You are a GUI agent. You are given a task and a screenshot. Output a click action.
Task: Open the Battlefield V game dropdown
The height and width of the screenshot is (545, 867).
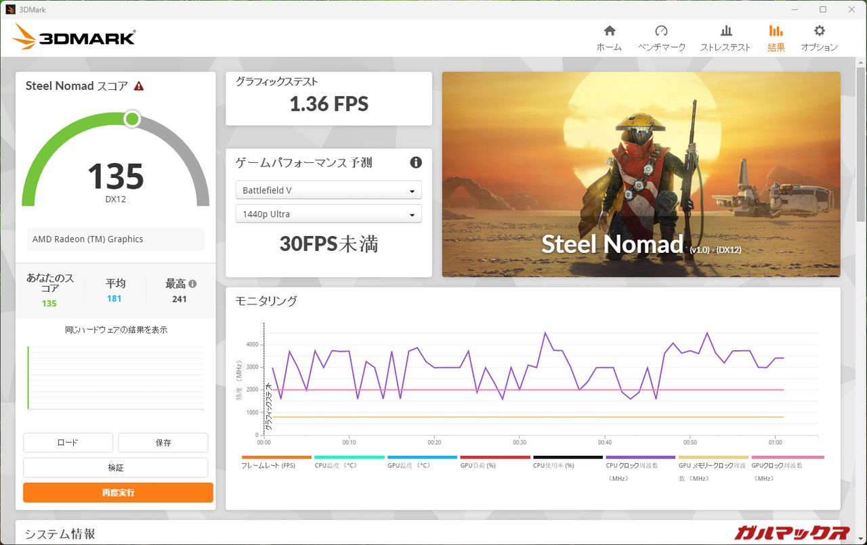tap(329, 190)
